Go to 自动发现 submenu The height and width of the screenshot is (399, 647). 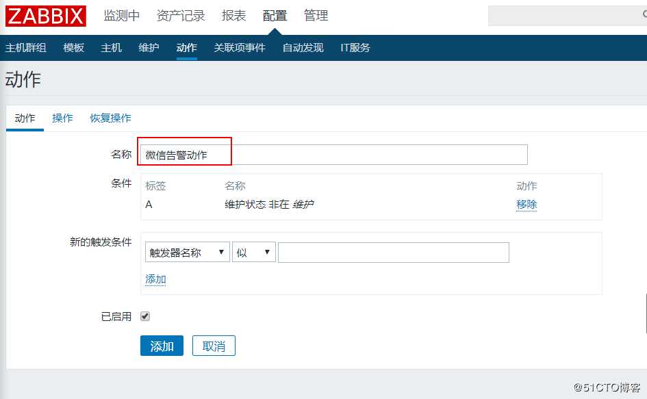pyautogui.click(x=303, y=48)
